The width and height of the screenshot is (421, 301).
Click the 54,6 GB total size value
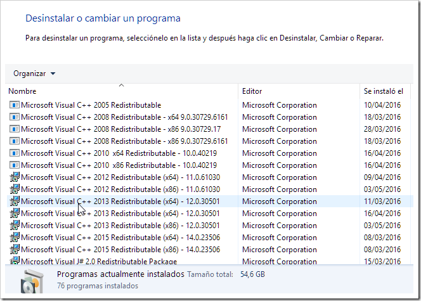coord(252,274)
